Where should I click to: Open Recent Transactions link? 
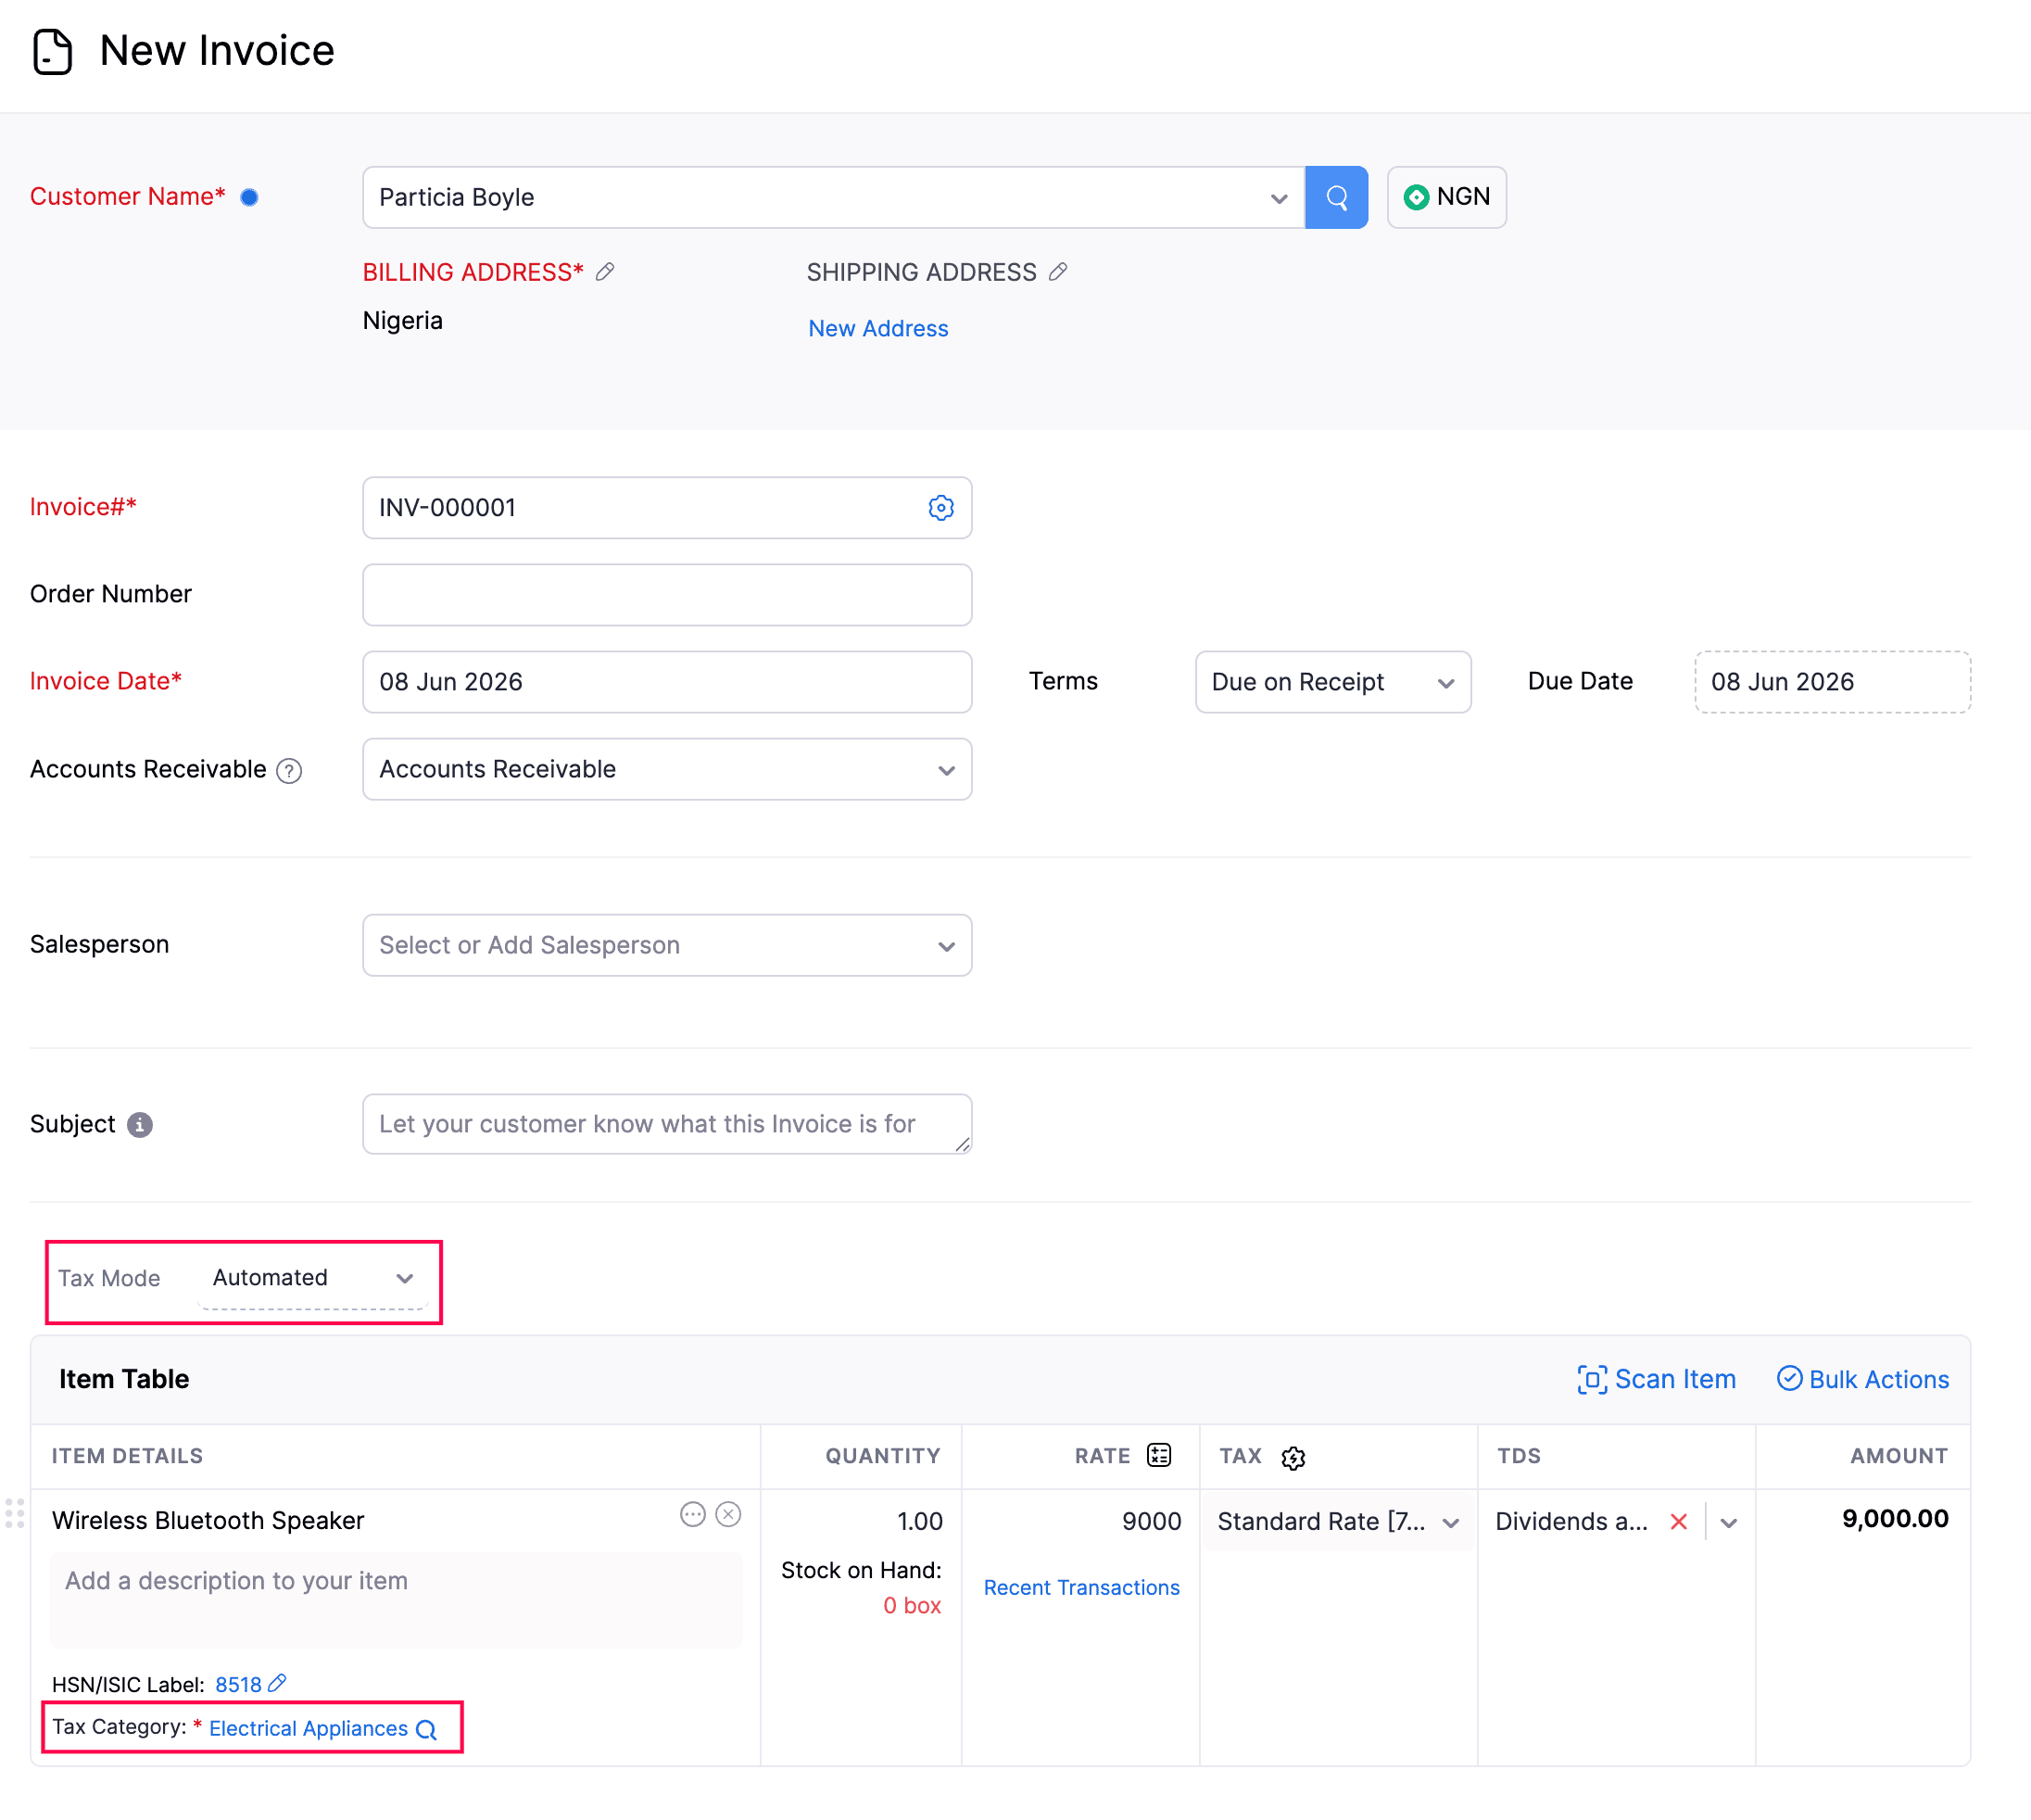coord(1081,1587)
